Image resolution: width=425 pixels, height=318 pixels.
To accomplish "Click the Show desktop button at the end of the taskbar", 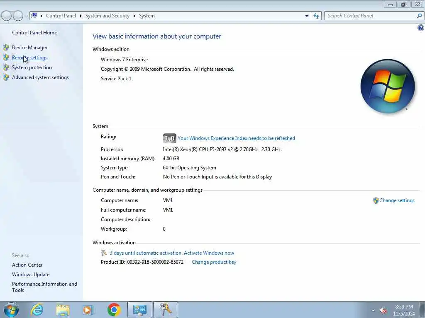I will [422, 310].
